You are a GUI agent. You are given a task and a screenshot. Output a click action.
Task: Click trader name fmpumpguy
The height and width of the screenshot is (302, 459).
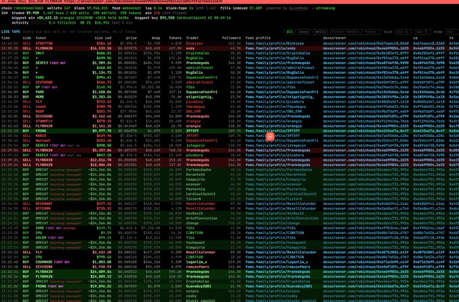click(x=195, y=107)
